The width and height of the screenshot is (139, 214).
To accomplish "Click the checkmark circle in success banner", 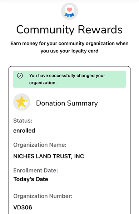I will [20, 76].
